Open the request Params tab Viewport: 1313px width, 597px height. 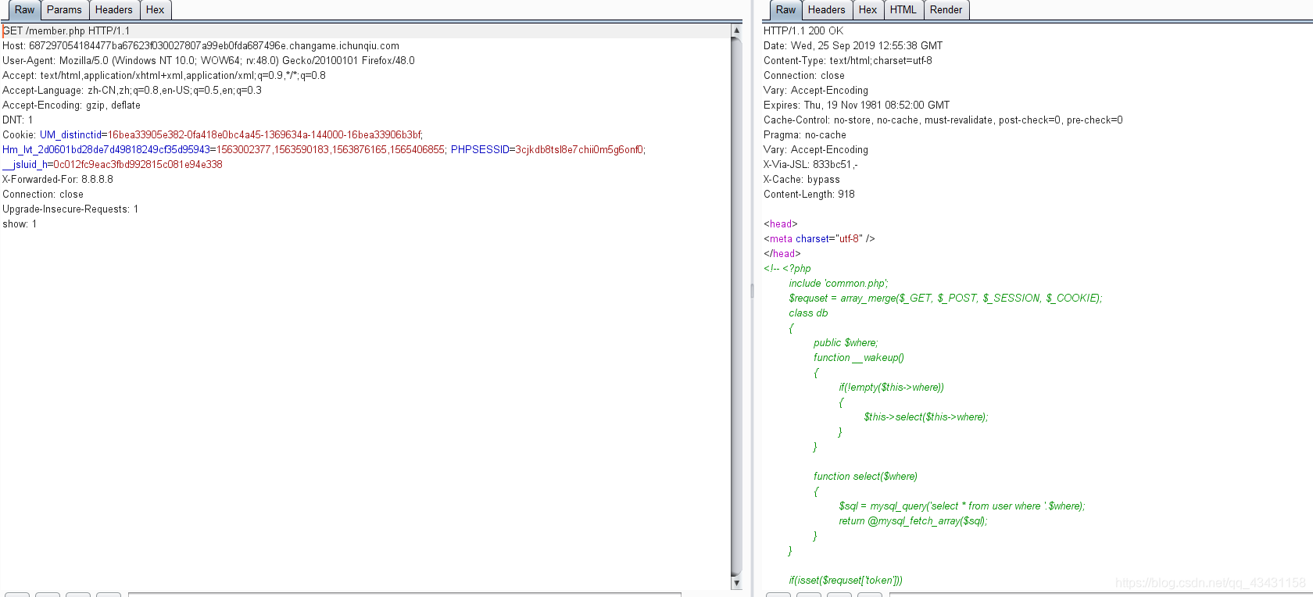(64, 10)
